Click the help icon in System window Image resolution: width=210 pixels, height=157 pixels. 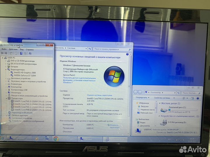(x=127, y=54)
